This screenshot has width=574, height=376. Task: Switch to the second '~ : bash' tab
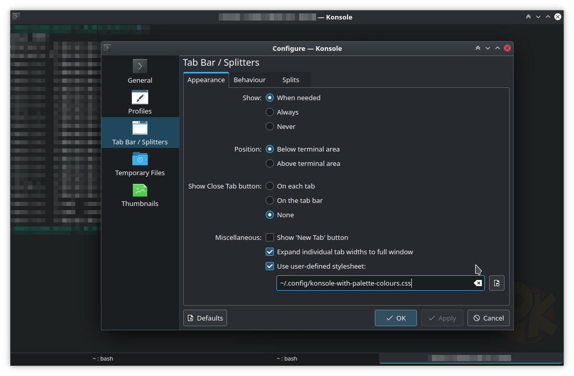click(287, 359)
